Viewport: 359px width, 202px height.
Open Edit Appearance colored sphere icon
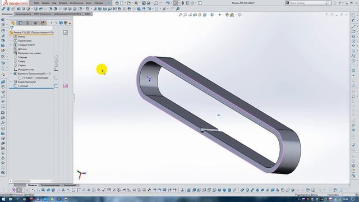coord(227,15)
